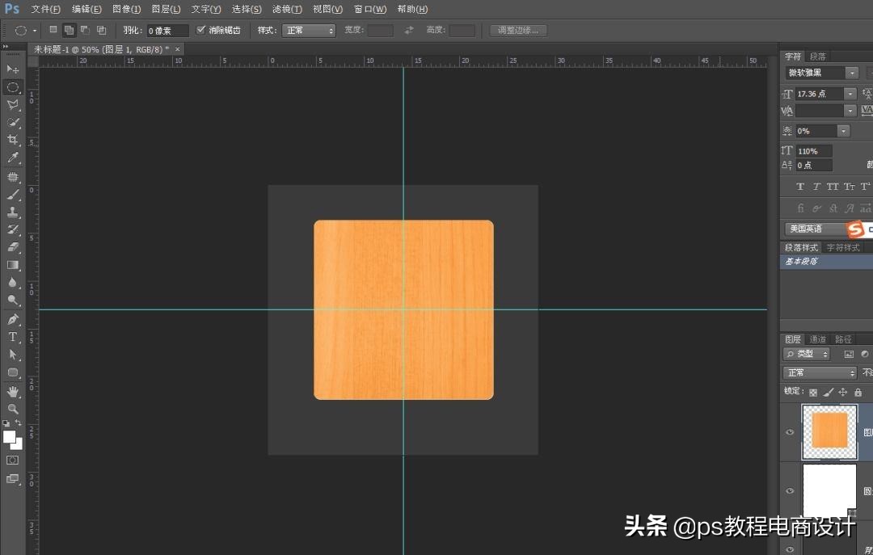Viewport: 873px width, 555px height.
Task: Select the Brush tool
Action: coord(13,195)
